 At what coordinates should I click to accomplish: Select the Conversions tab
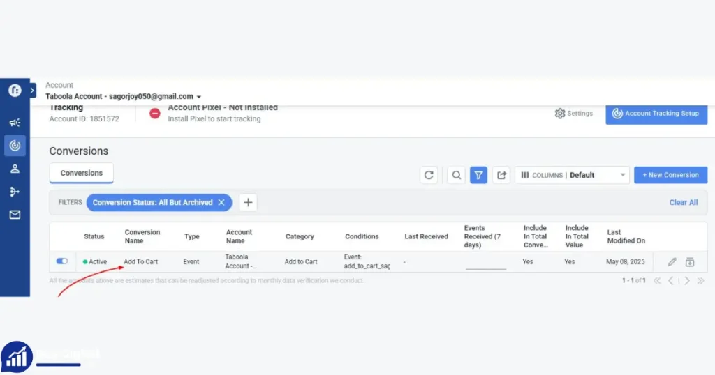(x=81, y=173)
